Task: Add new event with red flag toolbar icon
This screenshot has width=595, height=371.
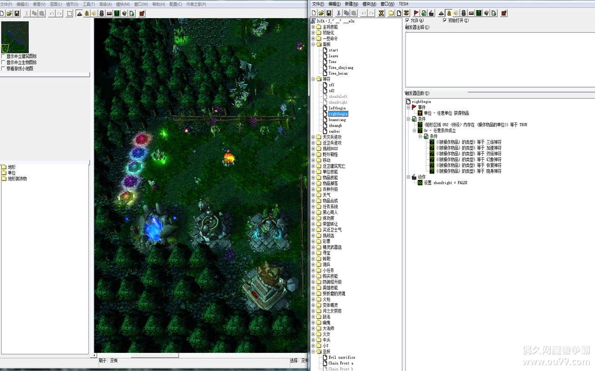Action: pos(416,13)
